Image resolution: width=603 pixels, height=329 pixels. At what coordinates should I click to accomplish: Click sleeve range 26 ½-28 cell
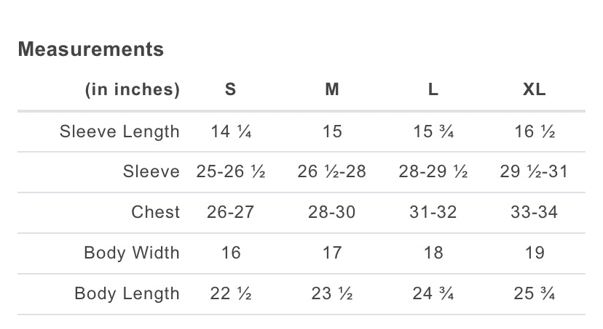[x=332, y=172]
